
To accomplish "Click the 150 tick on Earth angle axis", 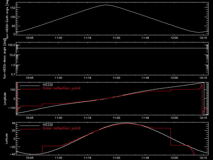I will [13, 8].
